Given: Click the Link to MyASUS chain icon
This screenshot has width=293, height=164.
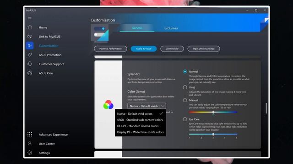Looking at the screenshot, I should tap(30, 36).
